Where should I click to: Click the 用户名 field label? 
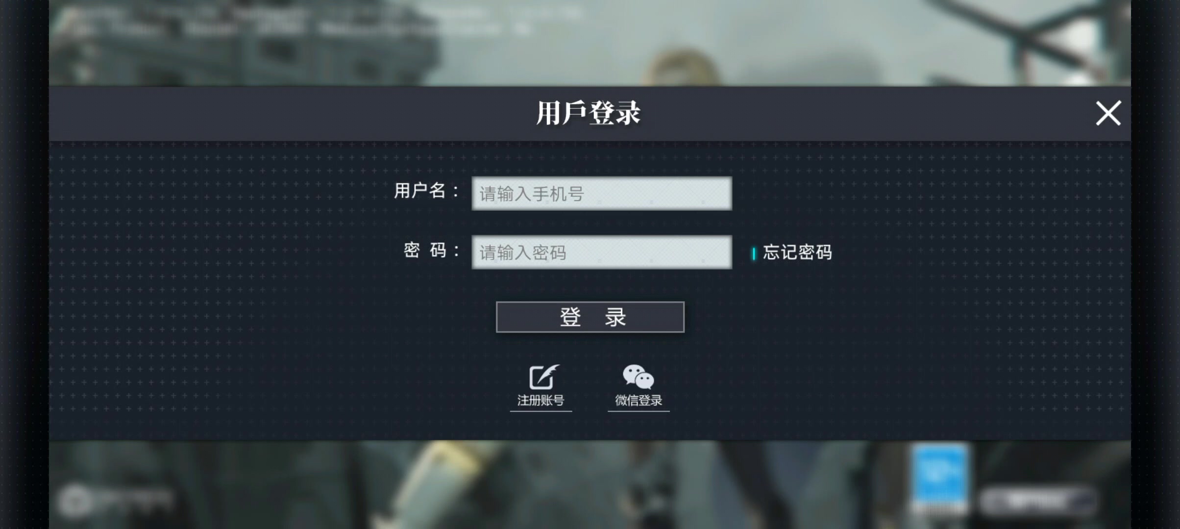pos(427,191)
